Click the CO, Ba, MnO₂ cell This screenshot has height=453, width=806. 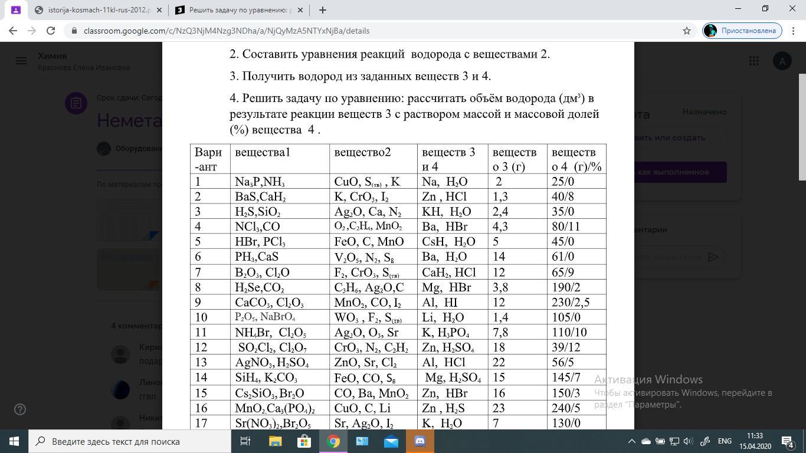coord(373,393)
